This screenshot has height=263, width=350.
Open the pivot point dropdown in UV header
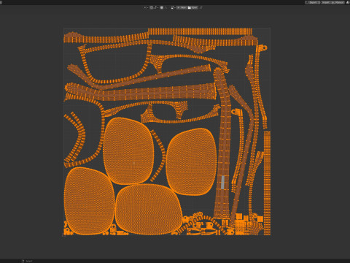point(146,7)
